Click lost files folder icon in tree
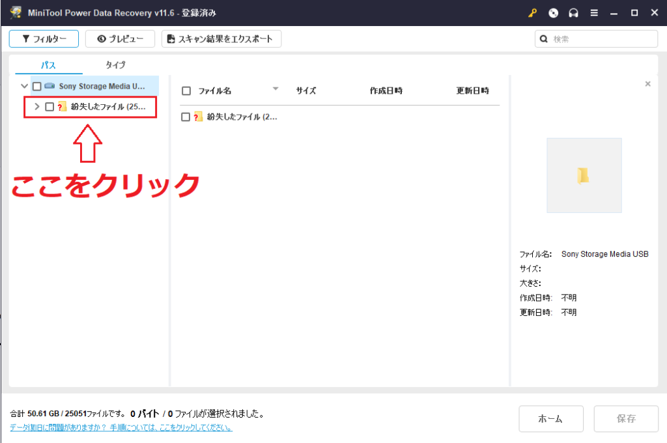The width and height of the screenshot is (667, 443). pos(62,106)
